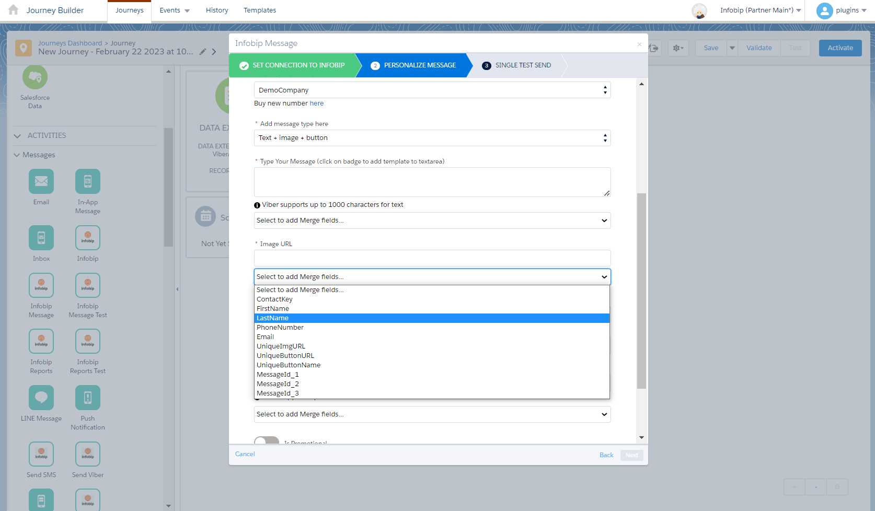Open the DemoCompany sender dropdown

click(432, 90)
